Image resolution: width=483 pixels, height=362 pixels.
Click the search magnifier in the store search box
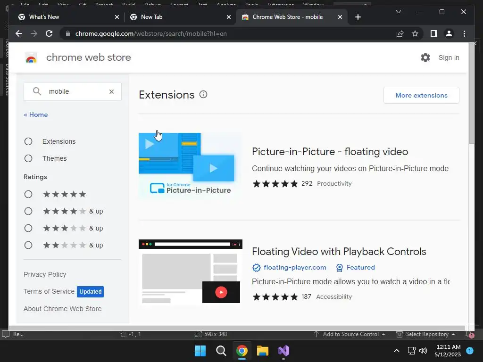pyautogui.click(x=37, y=91)
